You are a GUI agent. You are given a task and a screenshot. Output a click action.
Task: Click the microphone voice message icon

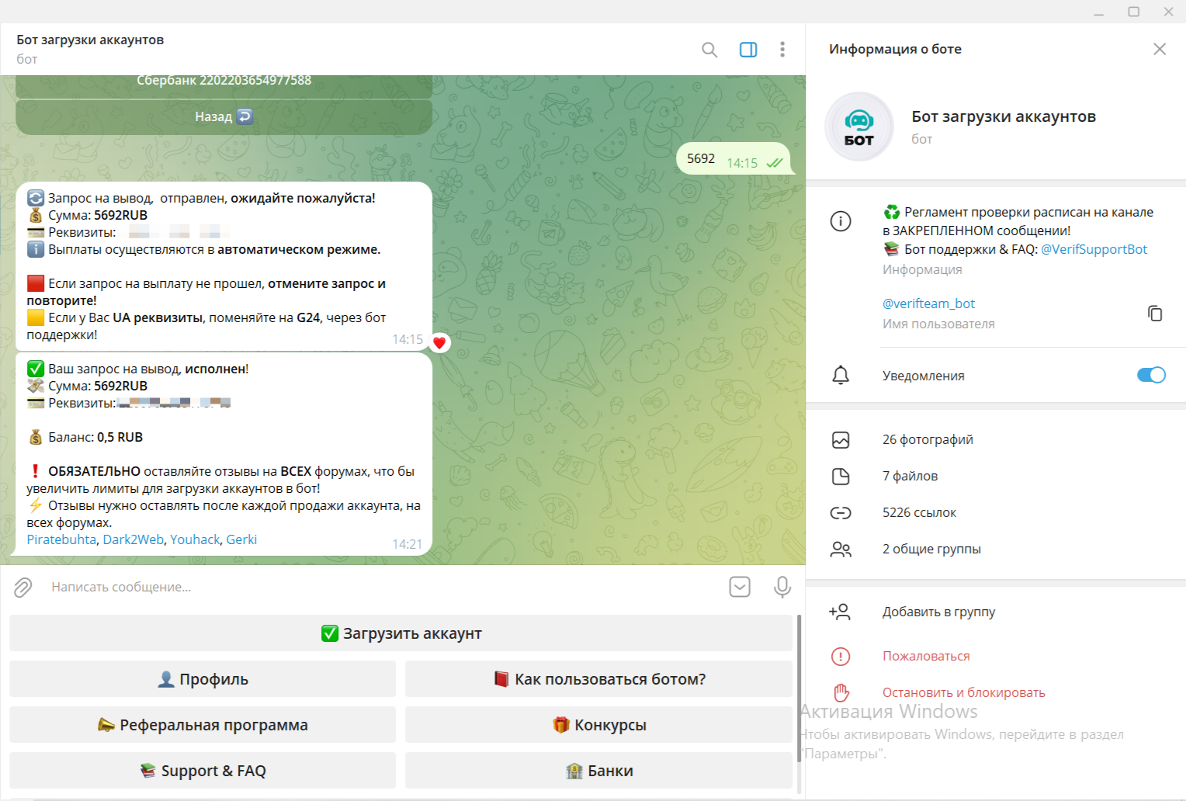click(x=782, y=588)
